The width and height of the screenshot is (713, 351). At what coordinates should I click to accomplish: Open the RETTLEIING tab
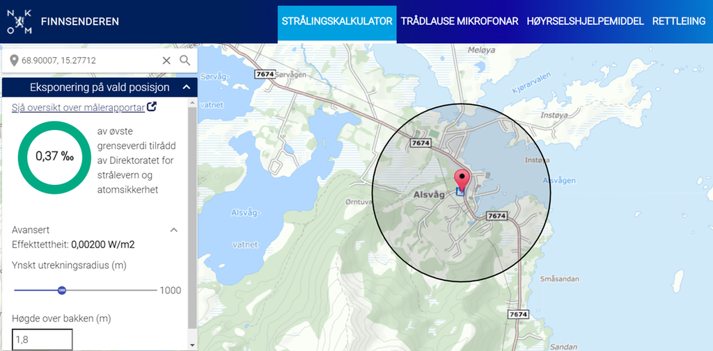click(x=678, y=22)
